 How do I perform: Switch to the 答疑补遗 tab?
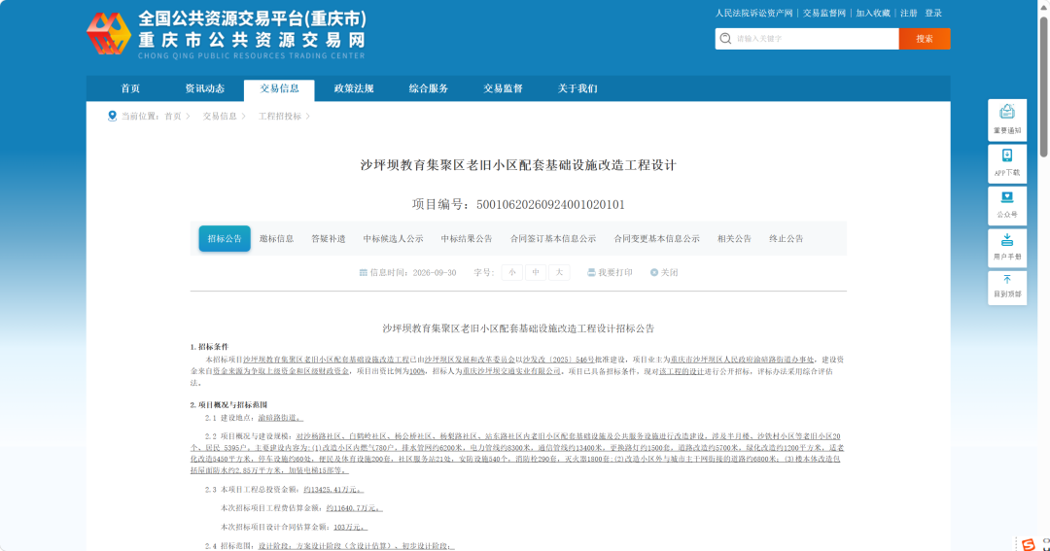tap(329, 239)
